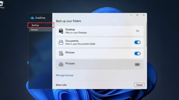Click the OneDrive title text

point(40,18)
